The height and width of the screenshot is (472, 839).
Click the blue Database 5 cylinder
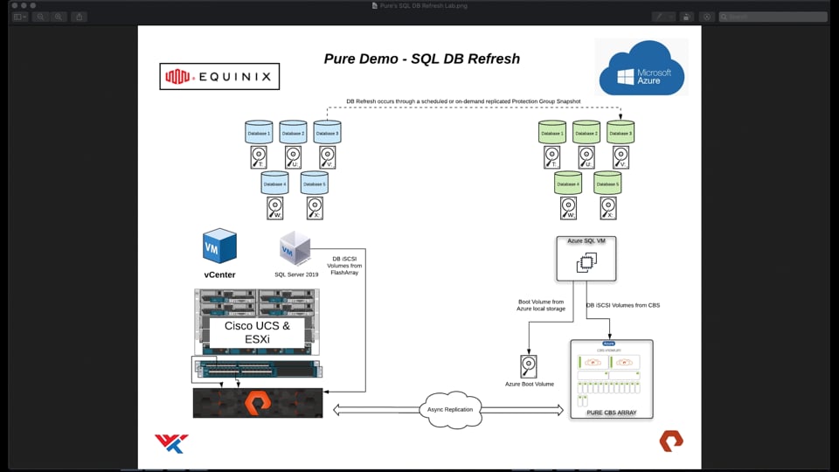pyautogui.click(x=315, y=183)
